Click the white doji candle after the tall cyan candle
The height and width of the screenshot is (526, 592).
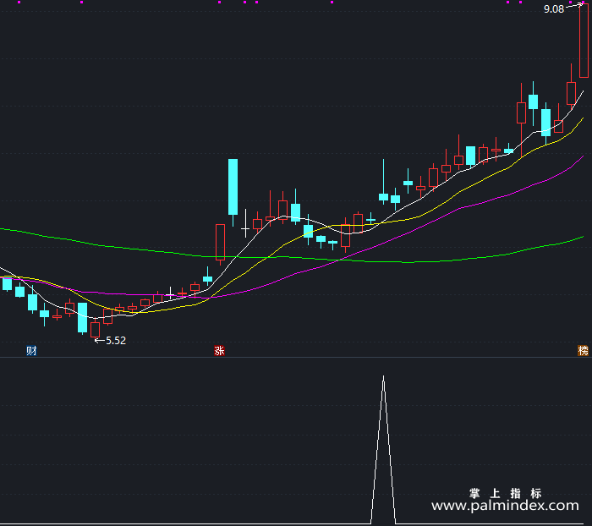click(x=245, y=228)
